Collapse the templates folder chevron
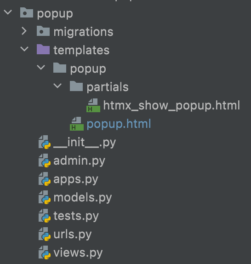251x264 pixels. tap(24, 49)
